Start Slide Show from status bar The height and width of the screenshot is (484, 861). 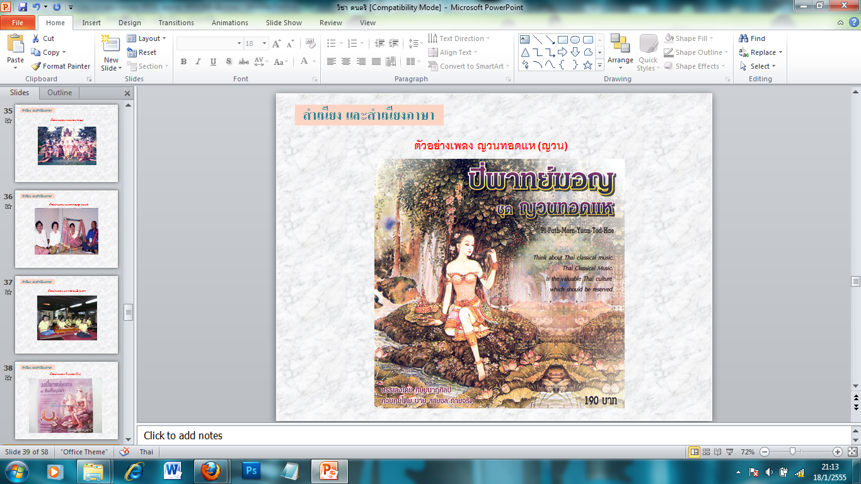pyautogui.click(x=729, y=452)
